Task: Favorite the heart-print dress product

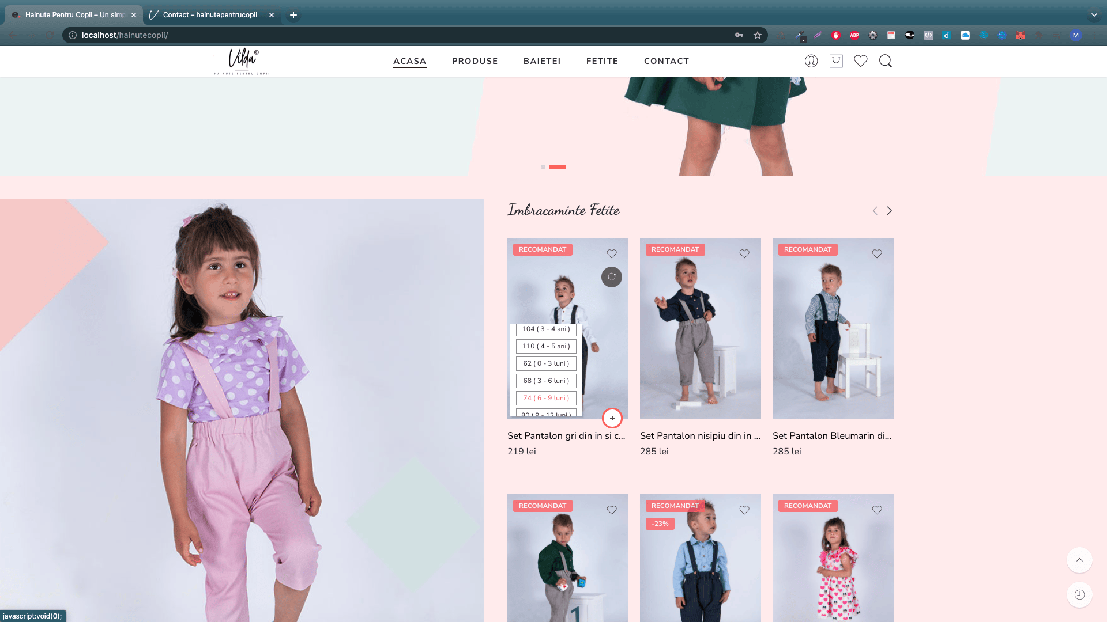Action: click(877, 510)
